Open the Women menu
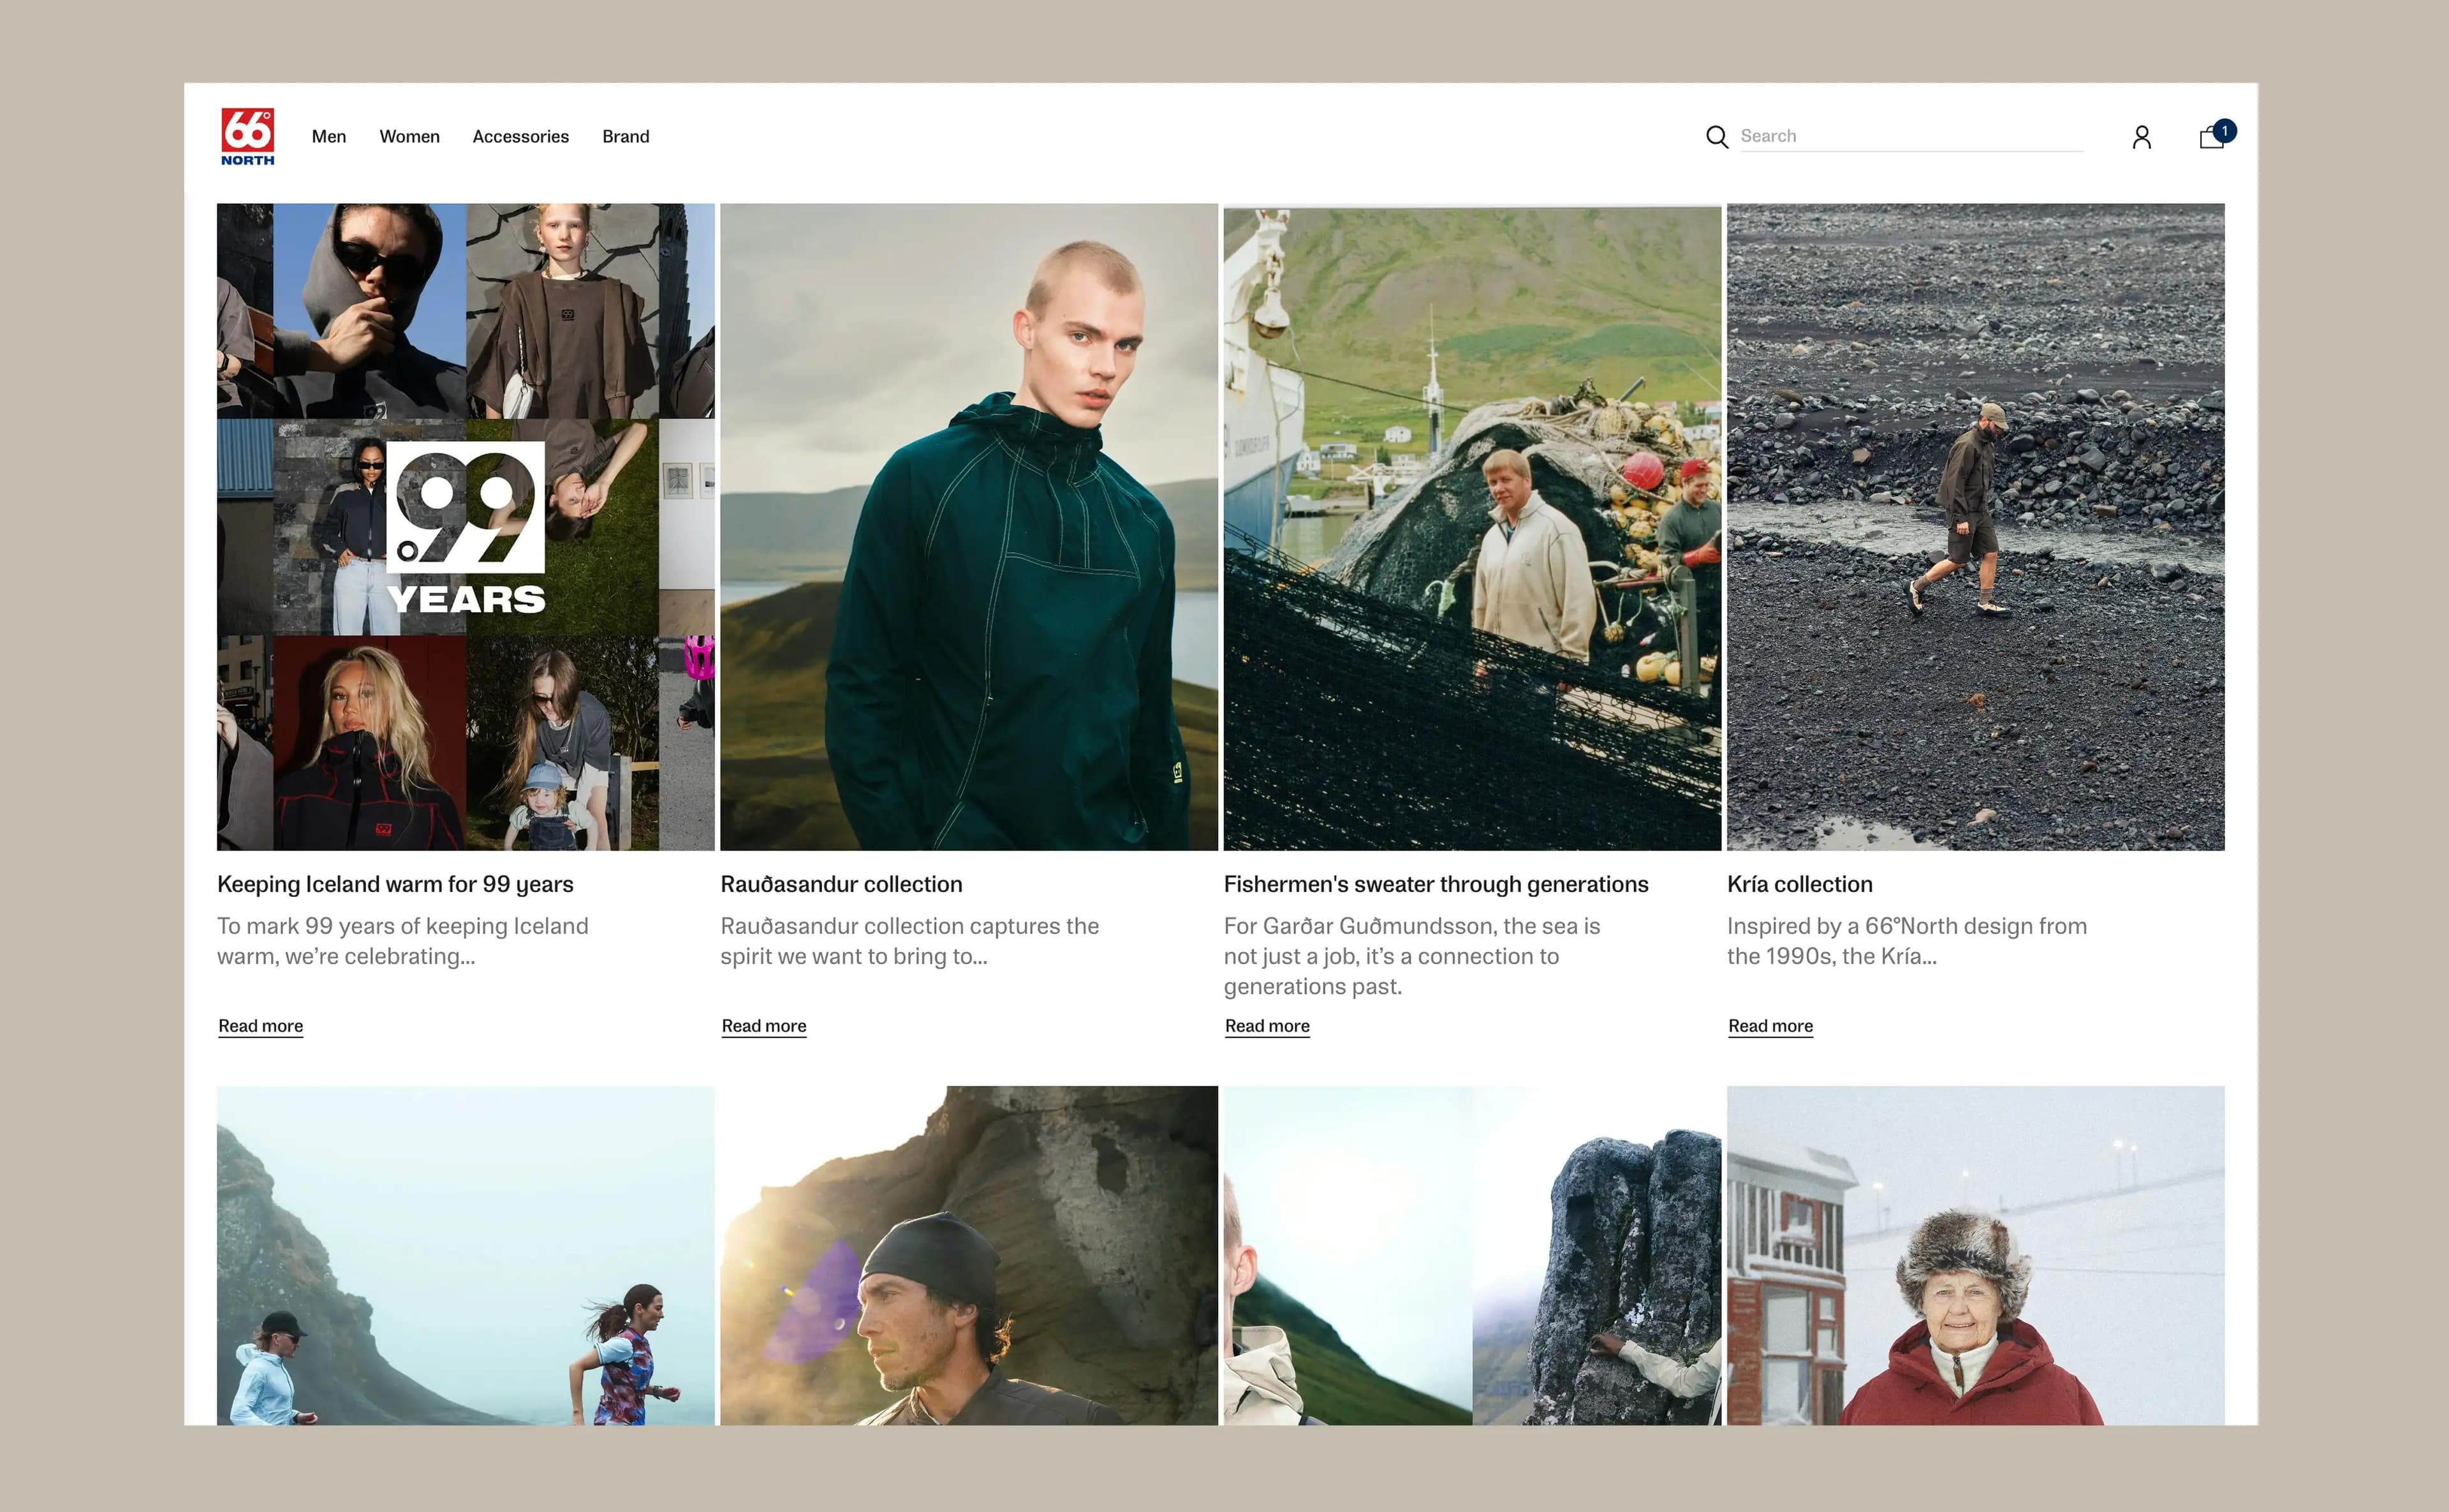The image size is (2449, 1512). 409,137
